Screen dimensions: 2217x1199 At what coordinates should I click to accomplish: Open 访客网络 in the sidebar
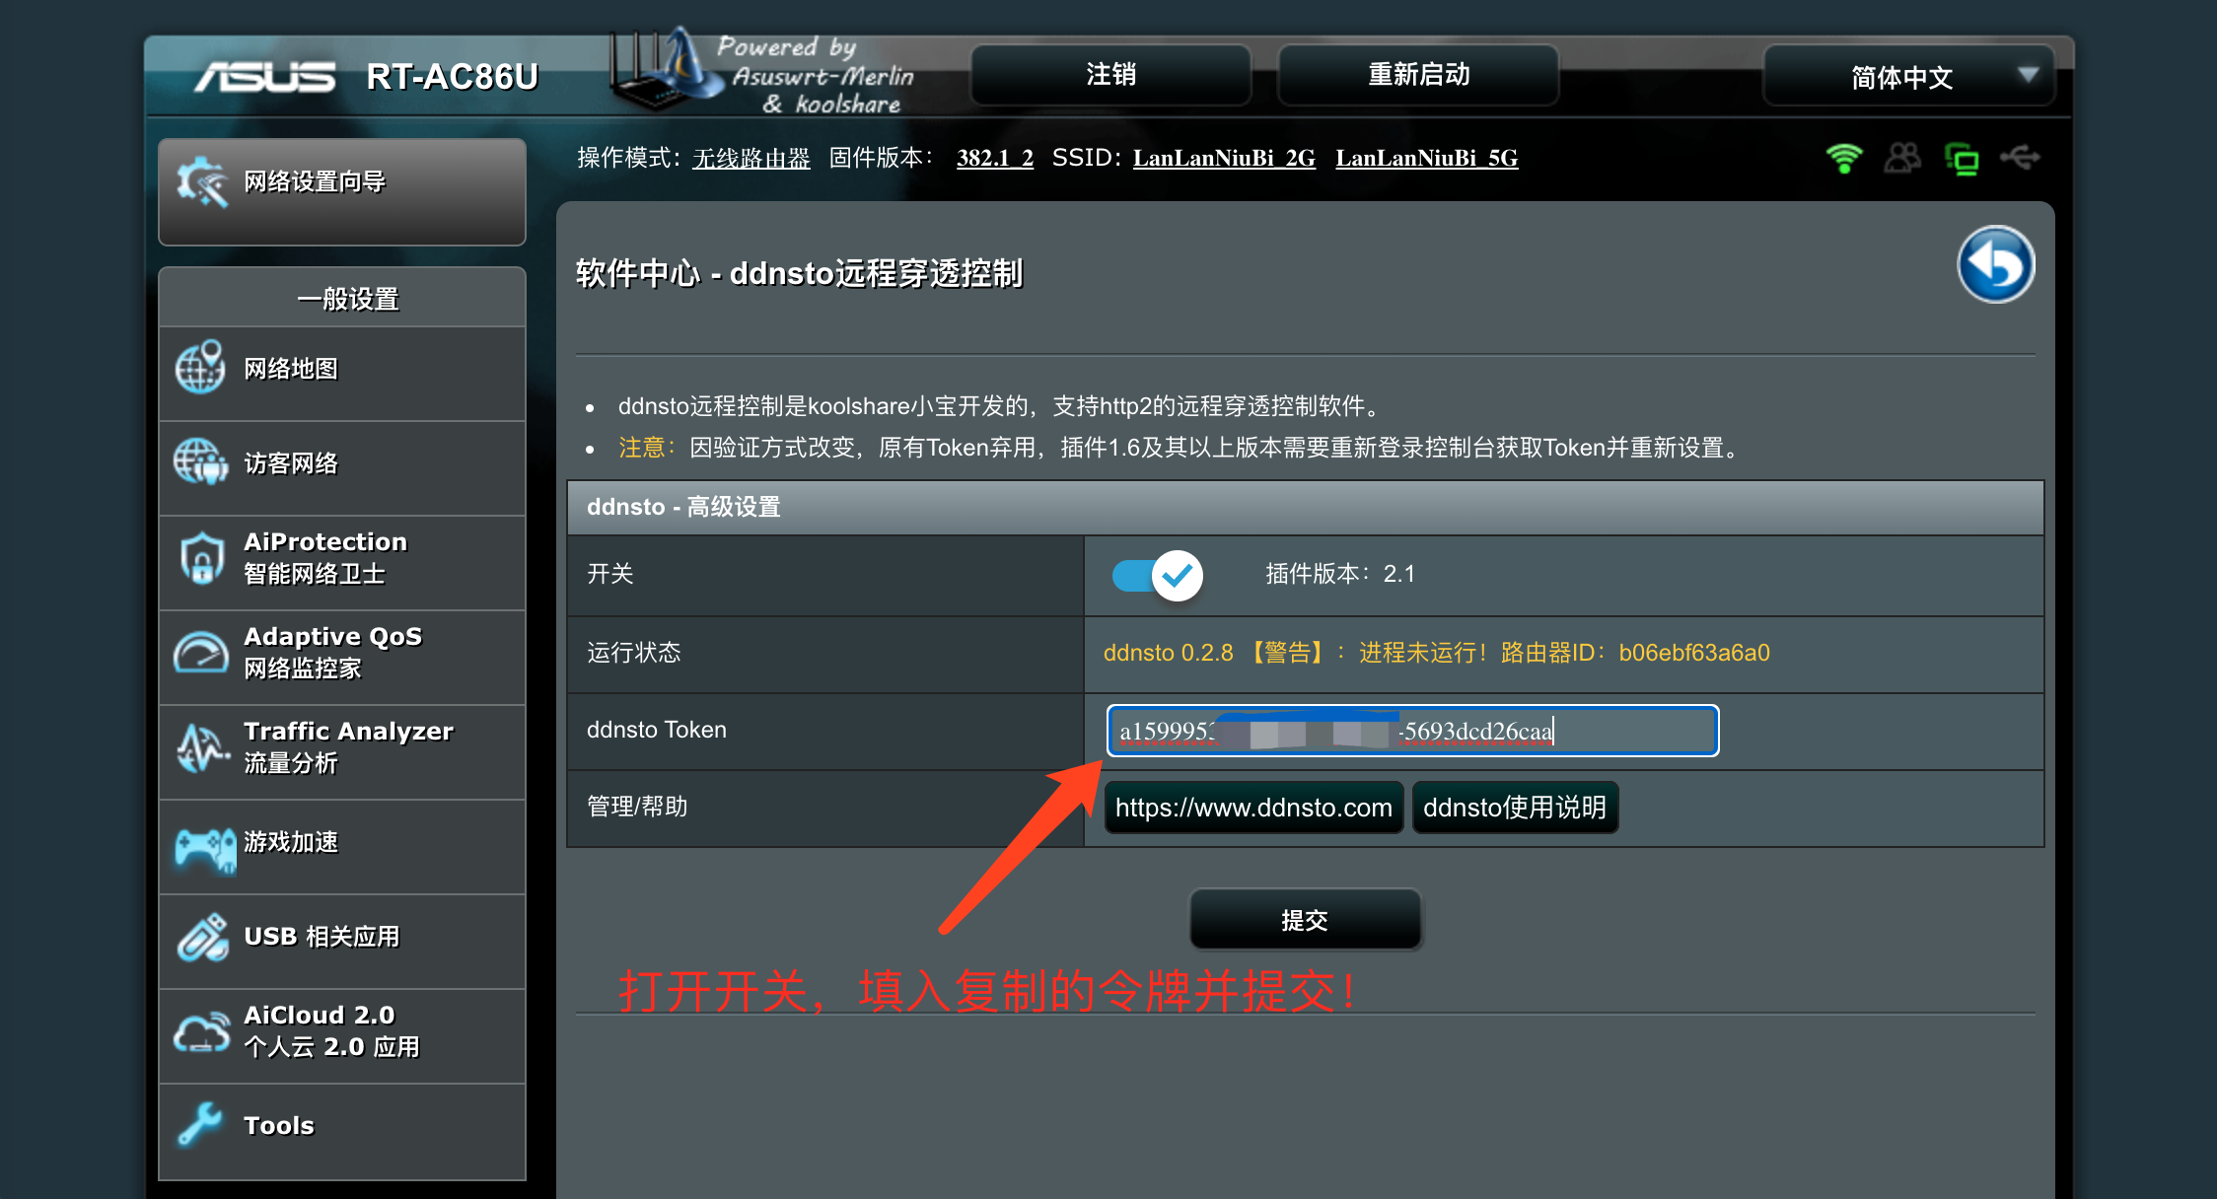pyautogui.click(x=342, y=467)
